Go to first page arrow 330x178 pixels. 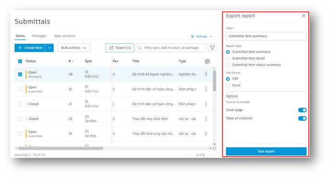tap(186, 154)
